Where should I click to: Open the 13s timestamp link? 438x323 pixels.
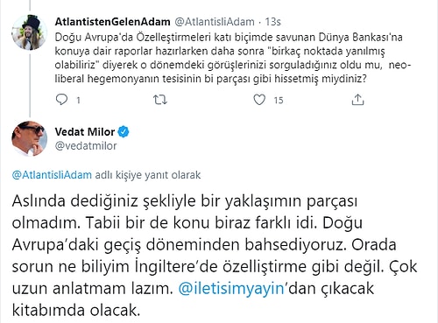[x=272, y=22]
